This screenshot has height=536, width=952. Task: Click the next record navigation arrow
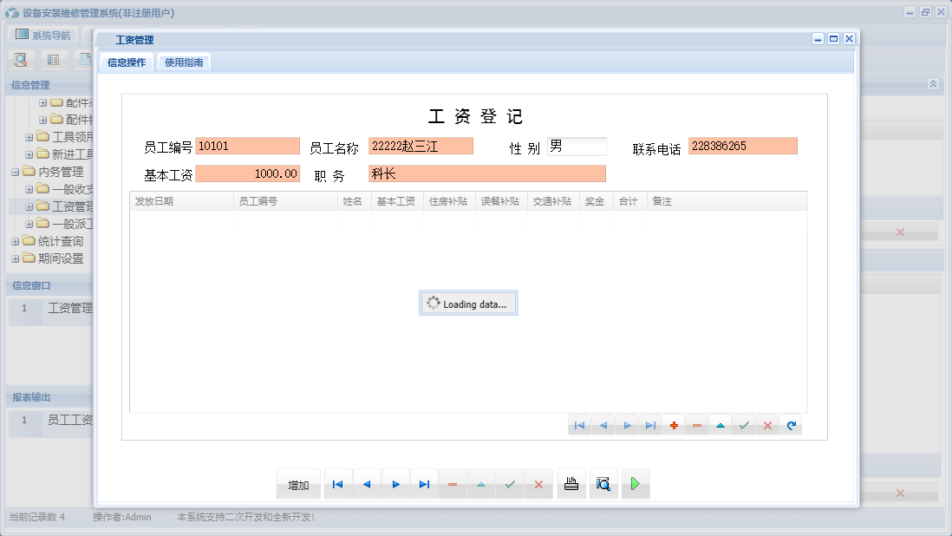pyautogui.click(x=396, y=484)
